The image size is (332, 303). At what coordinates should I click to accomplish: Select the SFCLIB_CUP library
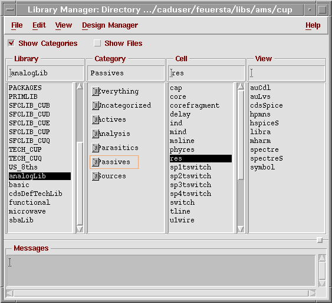coord(29,132)
